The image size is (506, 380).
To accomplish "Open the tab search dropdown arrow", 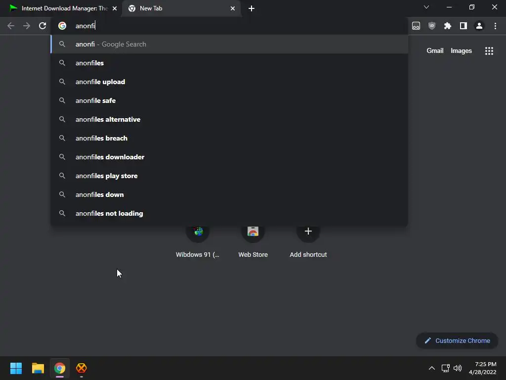I will coord(426,7).
